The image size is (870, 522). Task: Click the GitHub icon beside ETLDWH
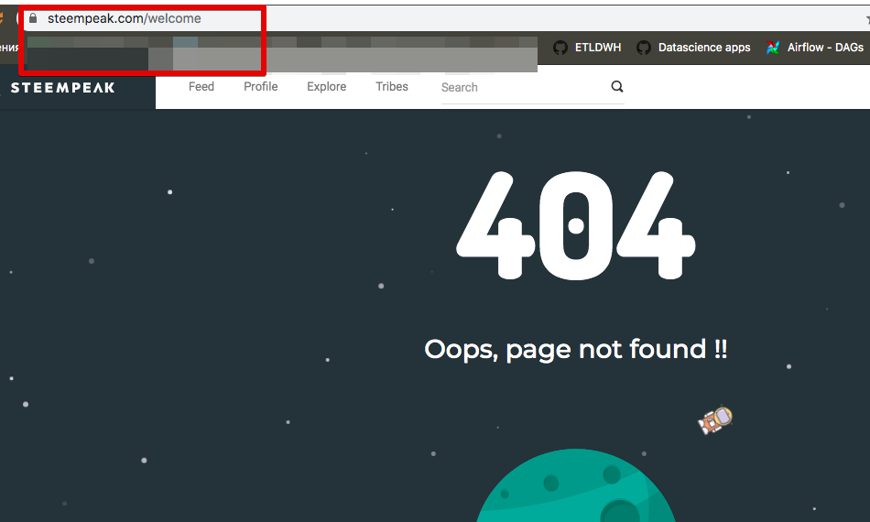pos(560,48)
